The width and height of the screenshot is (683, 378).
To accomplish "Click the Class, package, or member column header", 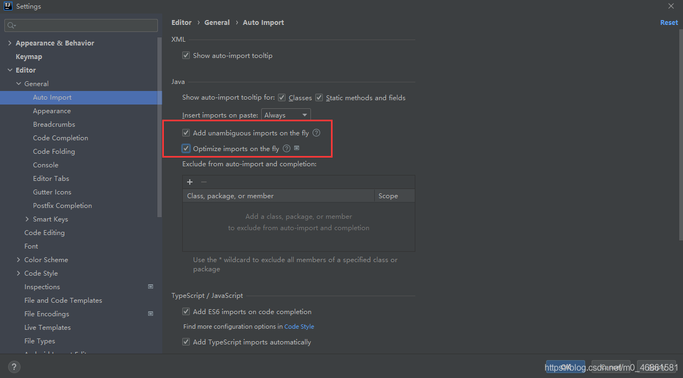I will click(x=278, y=195).
